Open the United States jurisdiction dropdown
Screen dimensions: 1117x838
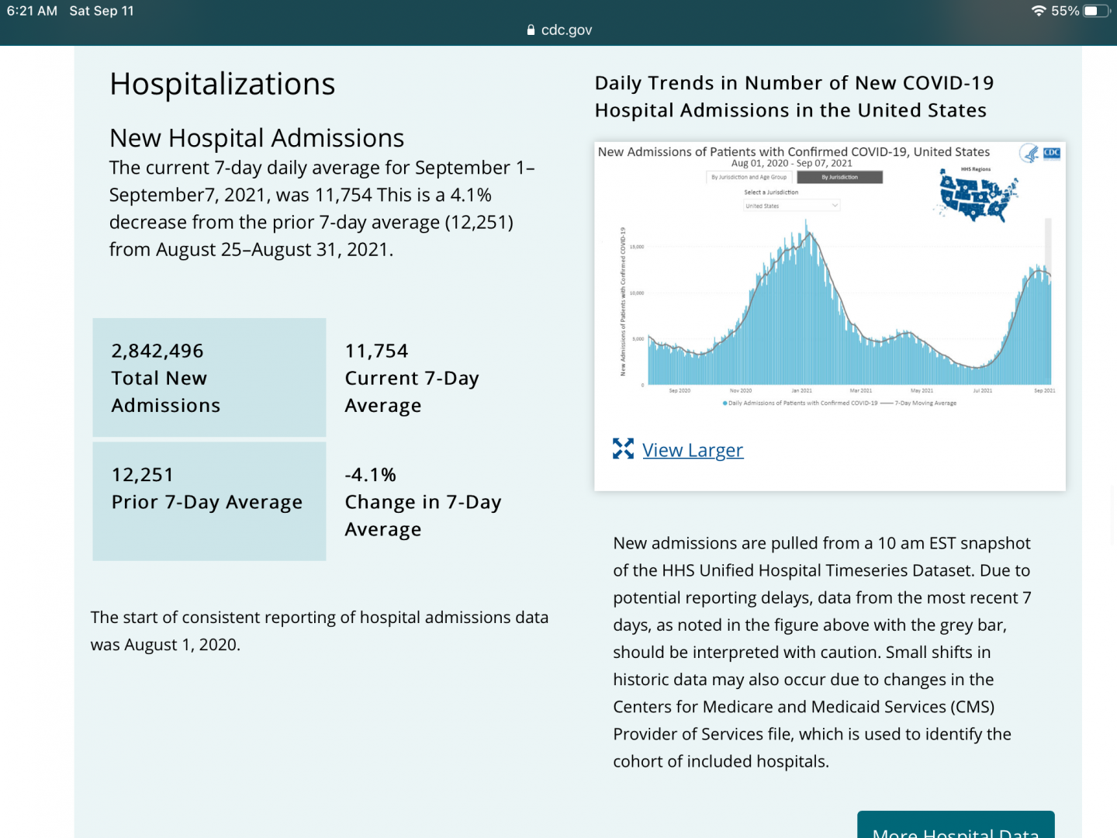791,206
